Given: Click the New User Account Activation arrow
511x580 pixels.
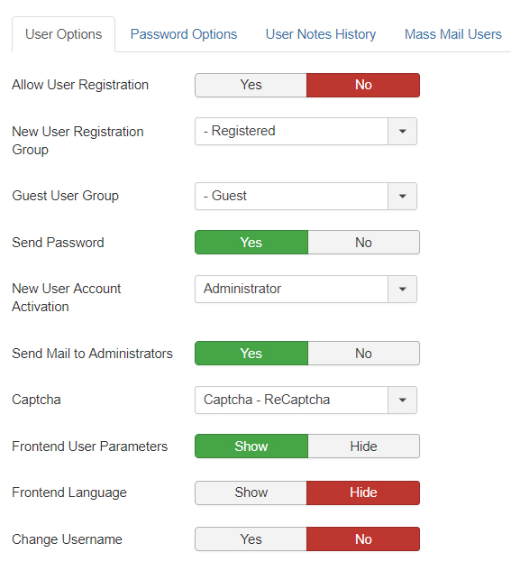Looking at the screenshot, I should pyautogui.click(x=402, y=289).
